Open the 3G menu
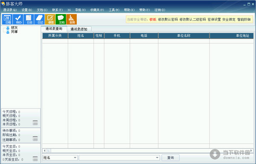 point(69,10)
